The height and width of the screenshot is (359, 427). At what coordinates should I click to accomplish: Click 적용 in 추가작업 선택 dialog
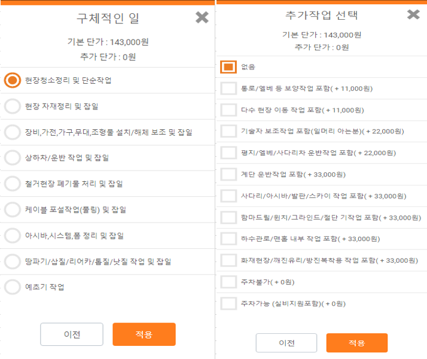[357, 343]
